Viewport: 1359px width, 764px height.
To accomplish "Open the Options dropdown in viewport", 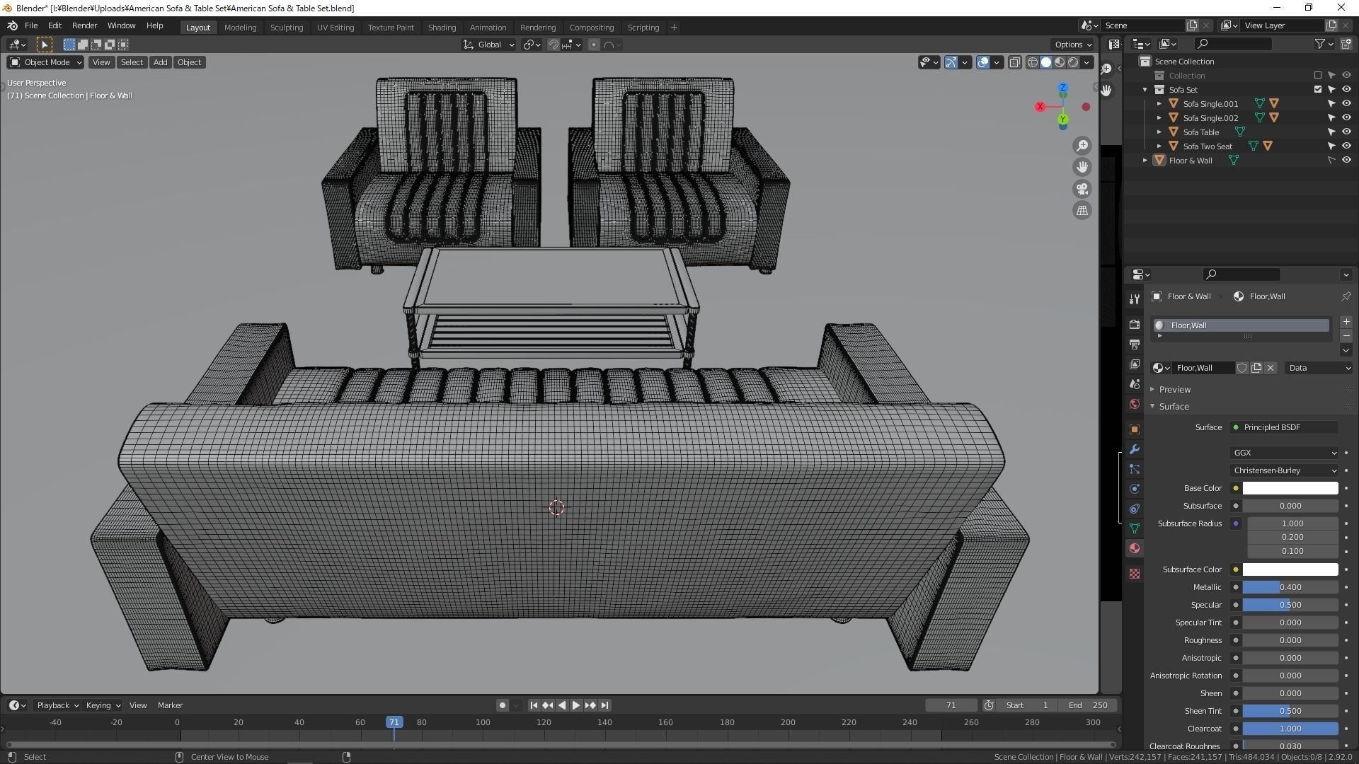I will tap(1073, 45).
